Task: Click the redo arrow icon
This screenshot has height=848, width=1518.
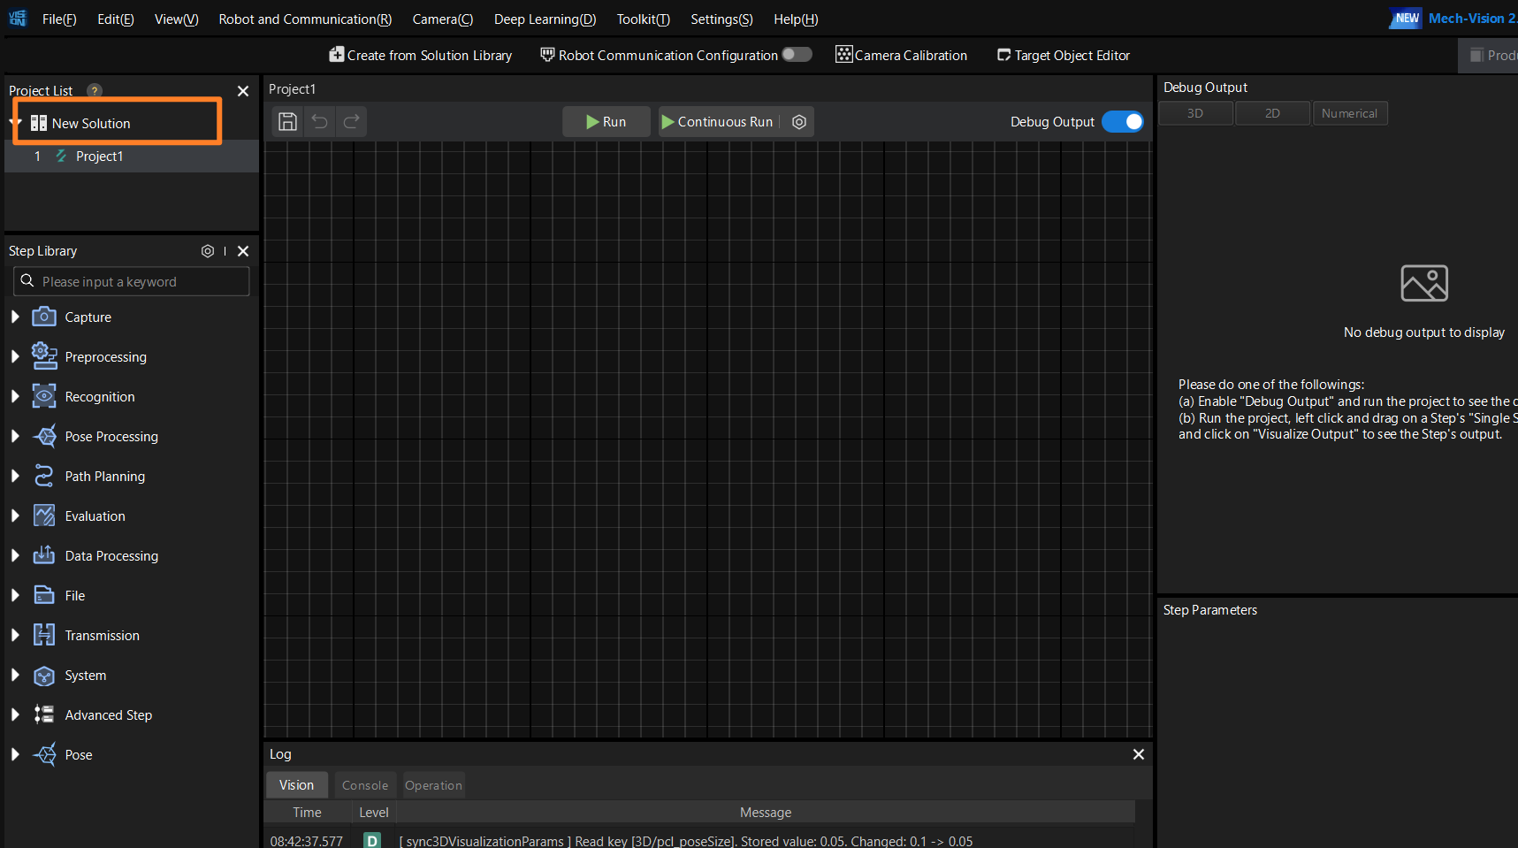Action: click(352, 122)
